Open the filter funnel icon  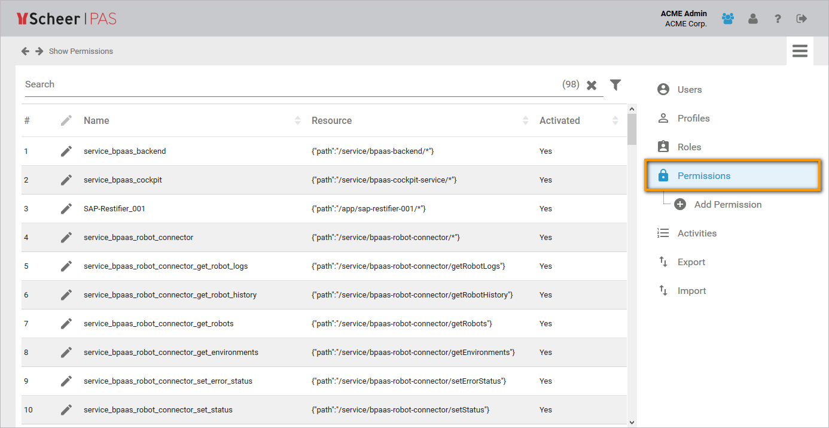[x=615, y=85]
